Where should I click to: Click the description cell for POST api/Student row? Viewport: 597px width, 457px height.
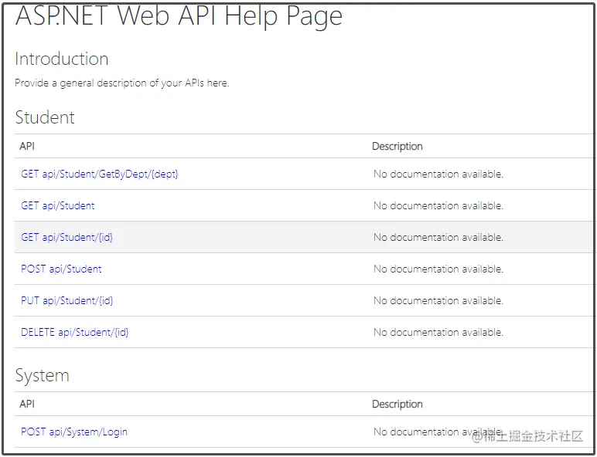438,269
